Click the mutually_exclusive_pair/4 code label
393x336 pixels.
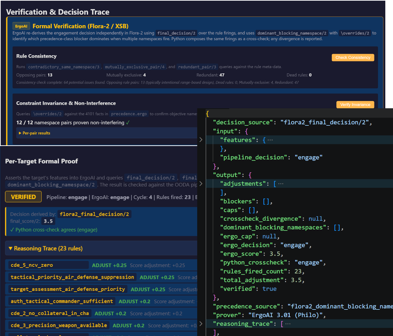[x=135, y=67]
